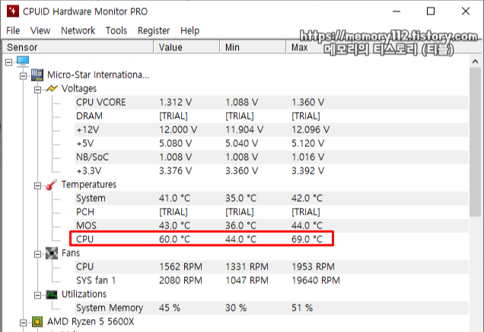Select the CPU temperature row label

(84, 239)
